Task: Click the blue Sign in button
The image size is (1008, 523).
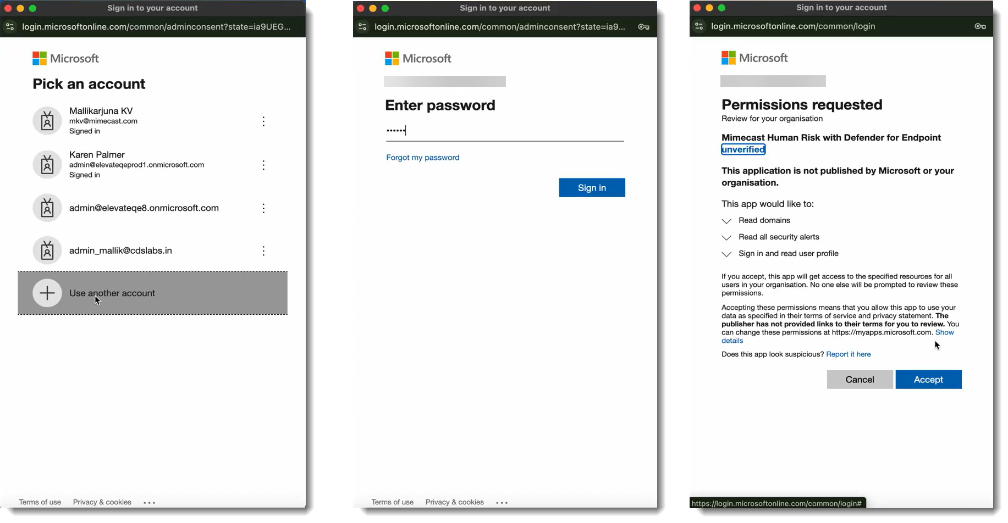Action: [591, 188]
